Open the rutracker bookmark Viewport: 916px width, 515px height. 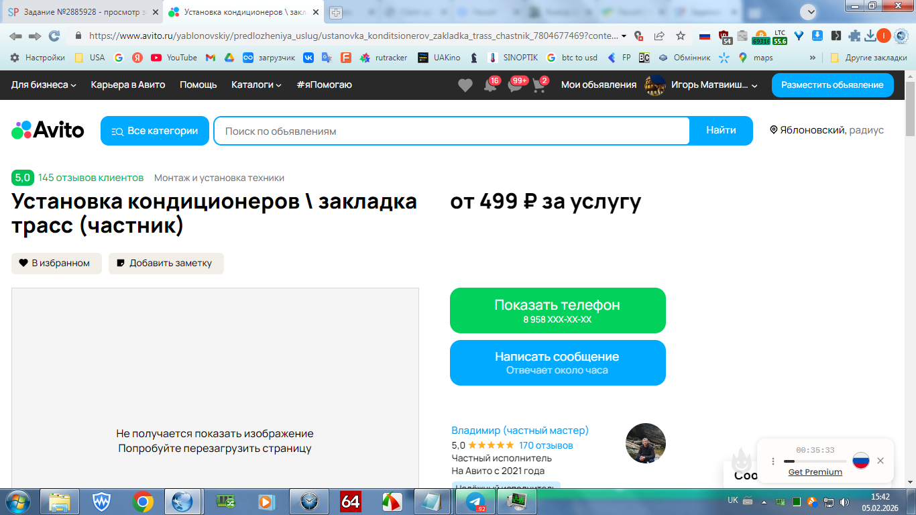tap(384, 58)
